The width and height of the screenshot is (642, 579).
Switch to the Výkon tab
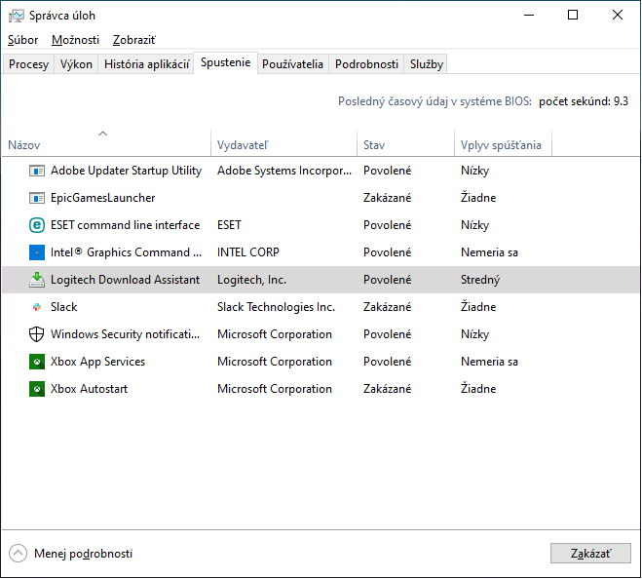click(76, 64)
